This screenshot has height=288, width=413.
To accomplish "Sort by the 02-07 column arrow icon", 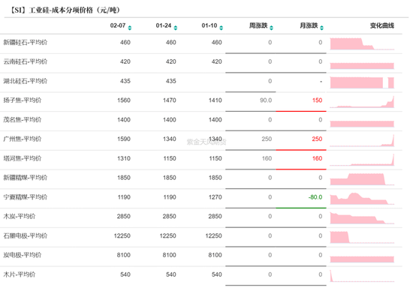I will 130,28.
